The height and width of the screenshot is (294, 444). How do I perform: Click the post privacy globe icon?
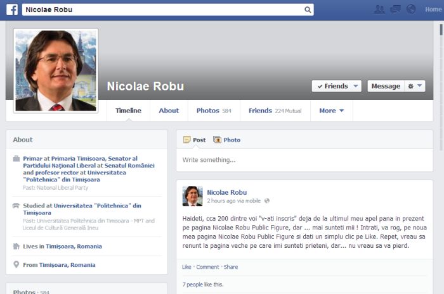coord(267,200)
